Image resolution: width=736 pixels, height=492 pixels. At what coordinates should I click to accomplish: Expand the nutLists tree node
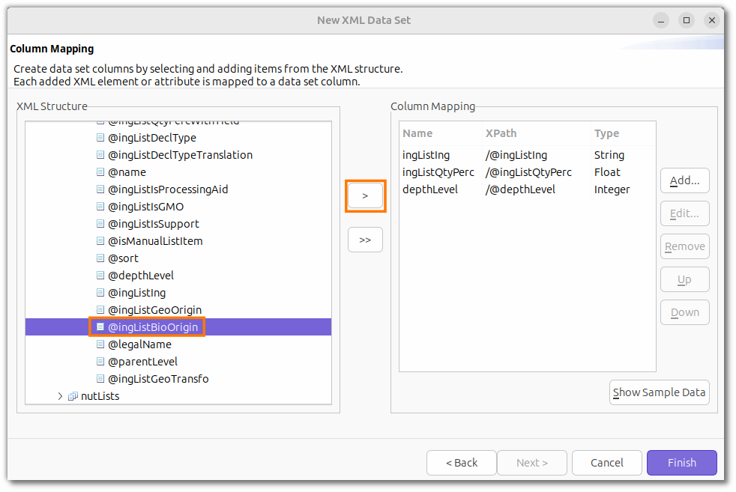(x=60, y=396)
